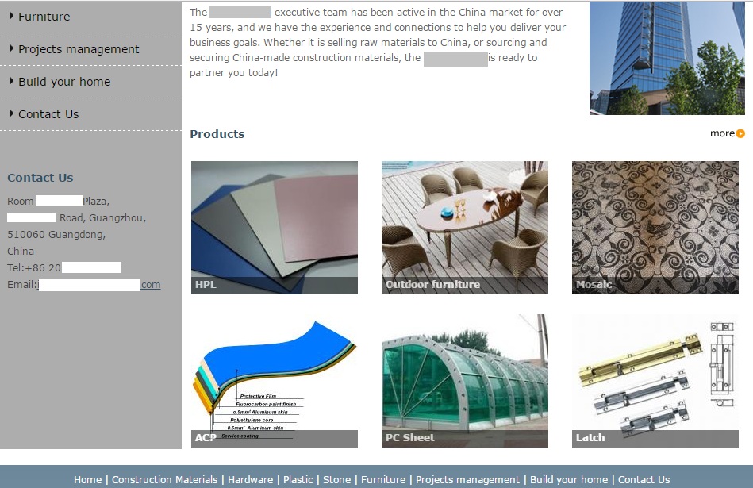This screenshot has width=753, height=488.
Task: Expand the Furniture sidebar arrow
Action: pyautogui.click(x=11, y=16)
